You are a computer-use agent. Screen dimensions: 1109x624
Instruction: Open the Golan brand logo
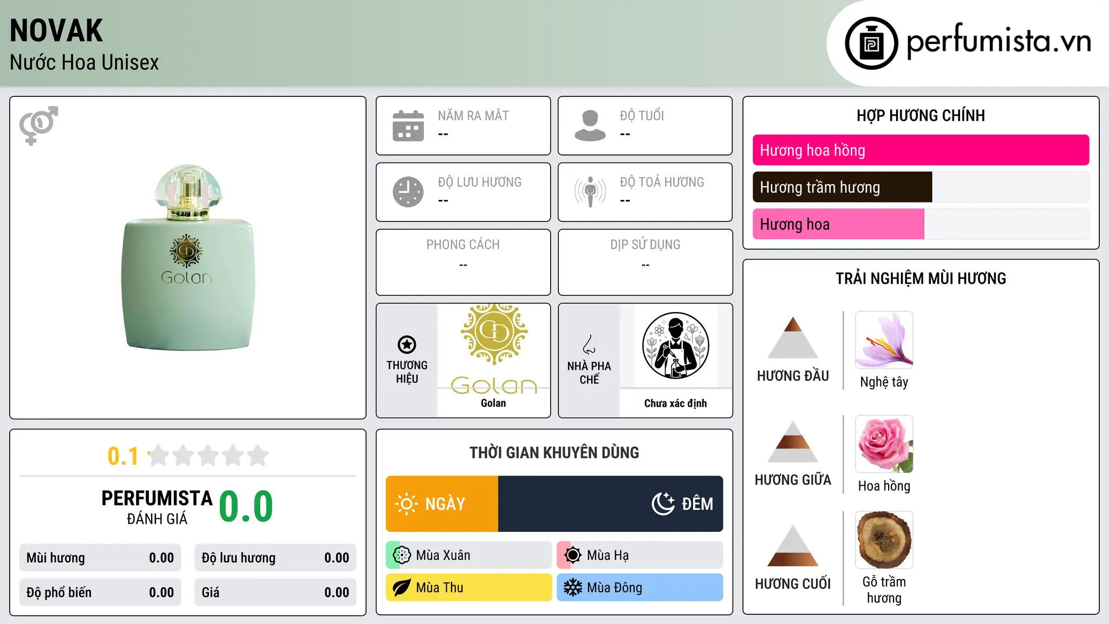[493, 348]
